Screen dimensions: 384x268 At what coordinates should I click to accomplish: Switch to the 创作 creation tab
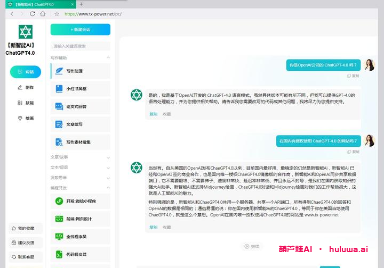coord(26,87)
